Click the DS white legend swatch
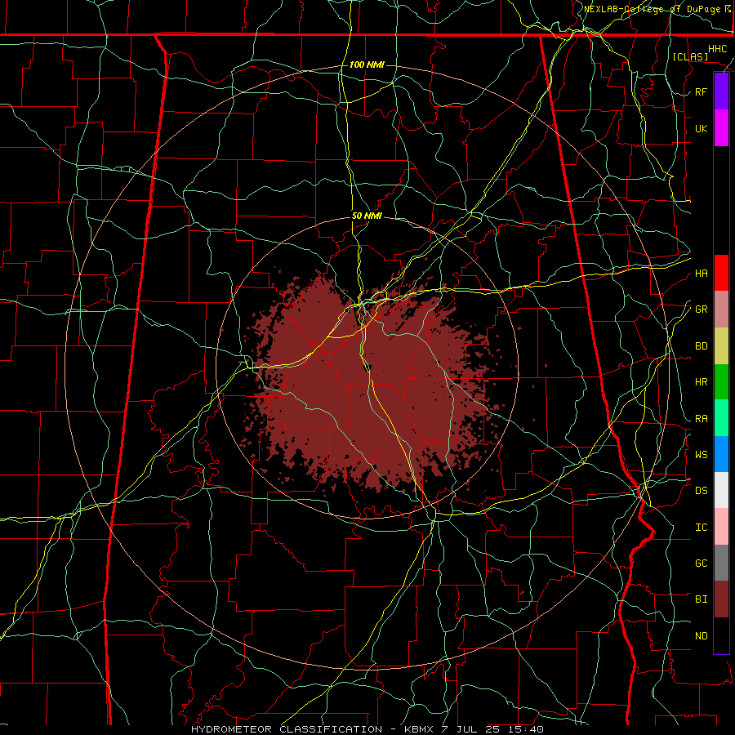Screen dimensions: 735x735 (x=721, y=490)
